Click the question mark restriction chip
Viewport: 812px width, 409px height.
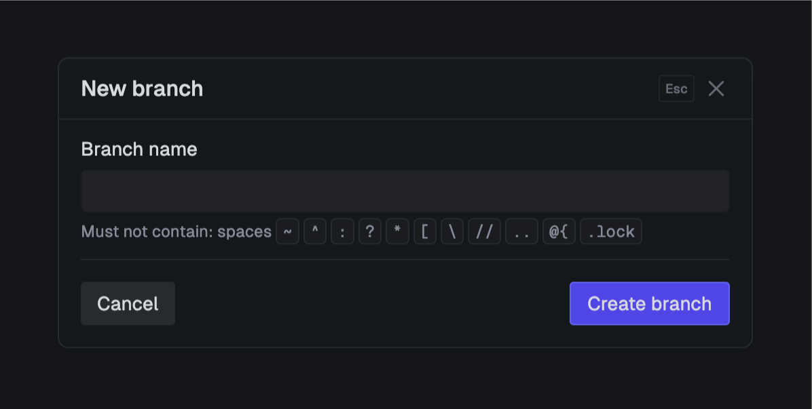(x=369, y=231)
